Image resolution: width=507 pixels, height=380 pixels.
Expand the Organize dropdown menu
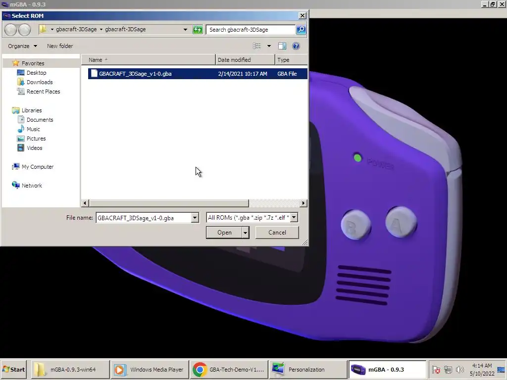[x=22, y=46]
